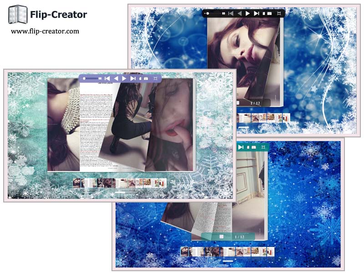This screenshot has height=273, width=364.
Task: Jump to last page using black toolbar
Action: (256, 14)
